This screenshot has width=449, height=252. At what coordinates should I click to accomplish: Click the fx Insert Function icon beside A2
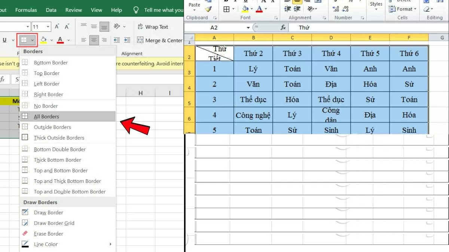click(283, 28)
